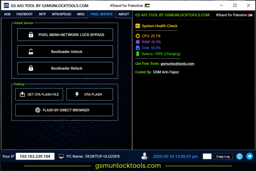
Task: Switch to the ADB tab
Action: click(x=7, y=14)
